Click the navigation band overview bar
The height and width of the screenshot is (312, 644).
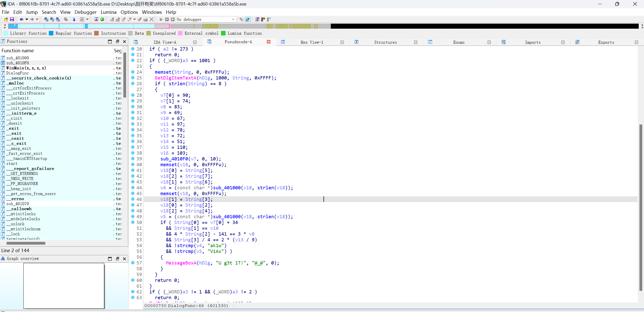pos(323,26)
